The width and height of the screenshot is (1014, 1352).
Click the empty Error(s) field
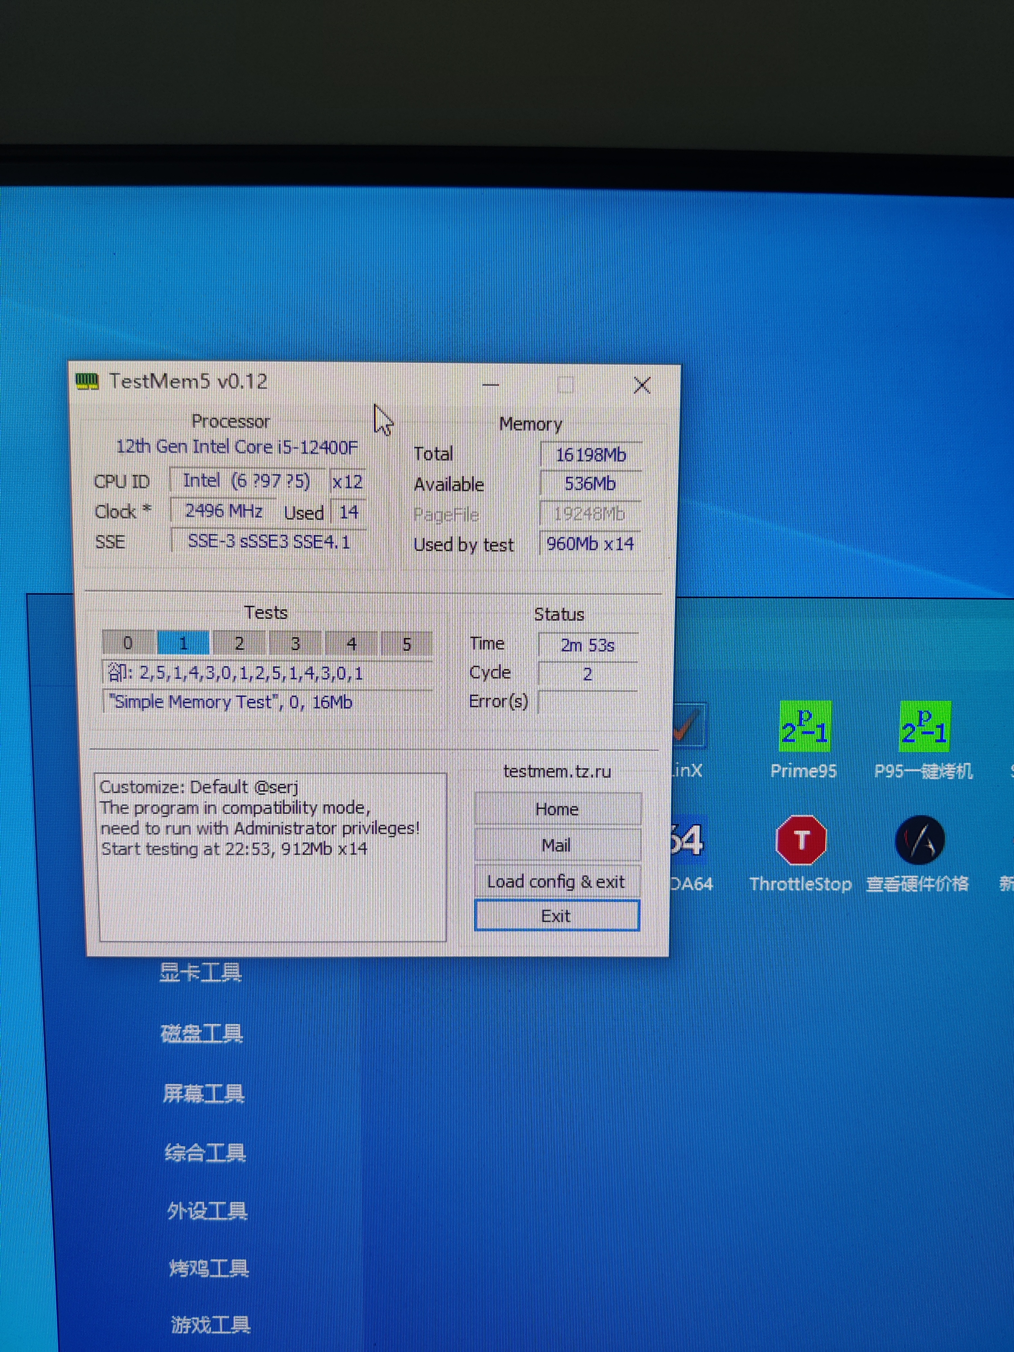(x=588, y=702)
